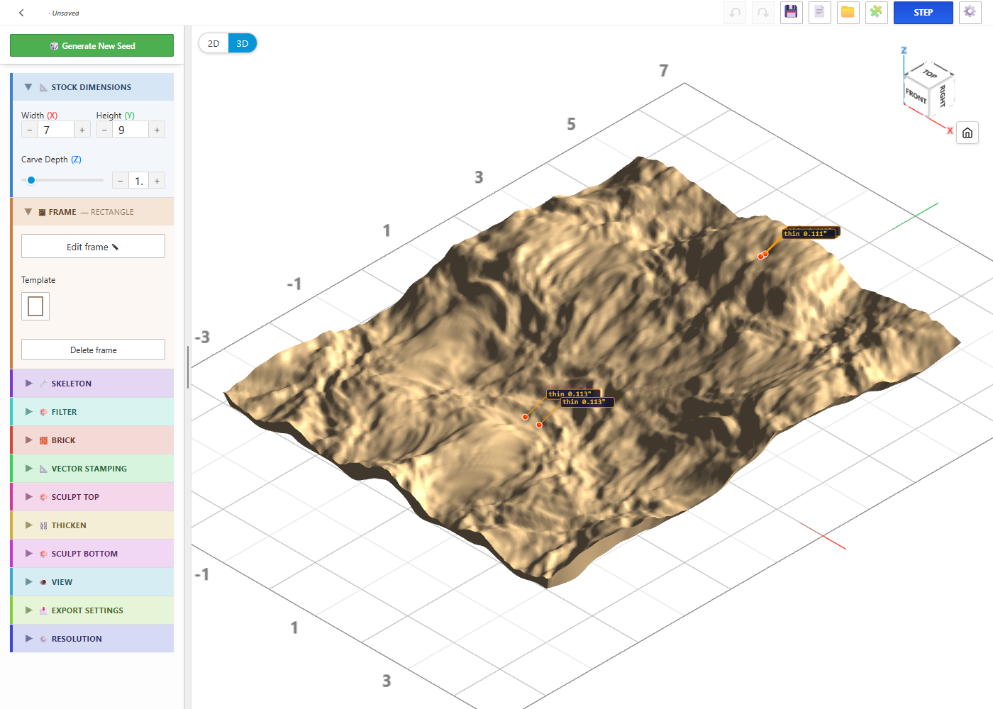Click the green puzzle piece icon
This screenshot has width=993, height=709.
click(x=877, y=13)
